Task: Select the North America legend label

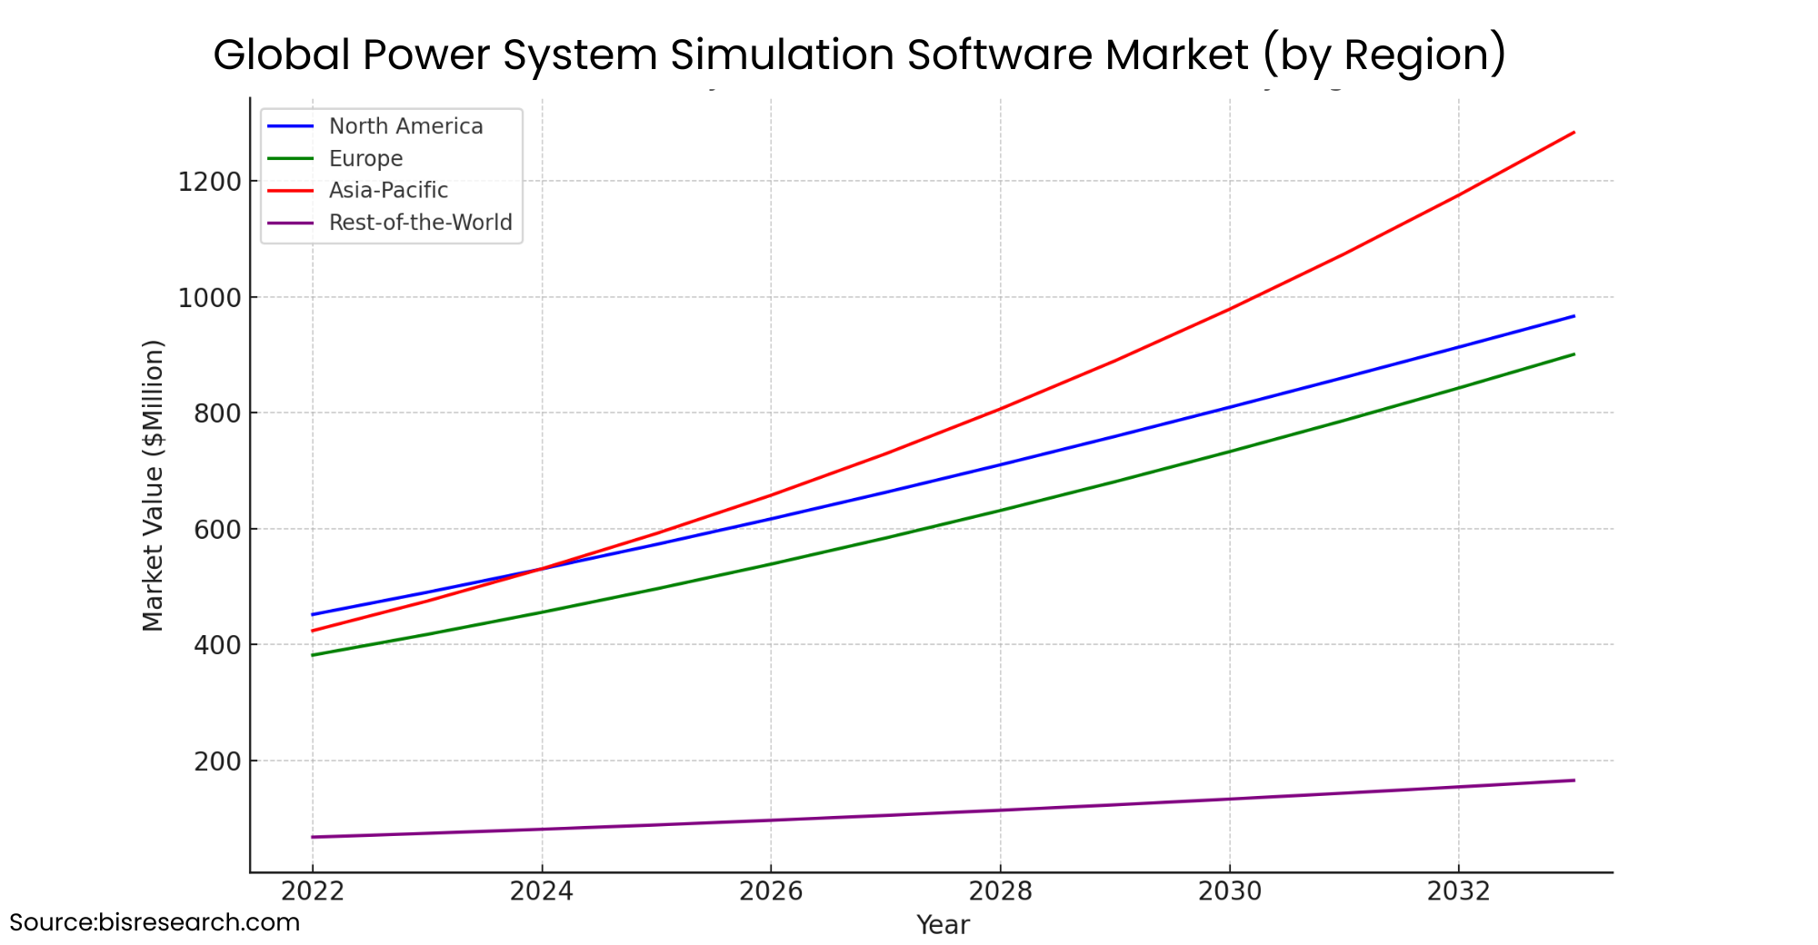Action: pos(405,126)
